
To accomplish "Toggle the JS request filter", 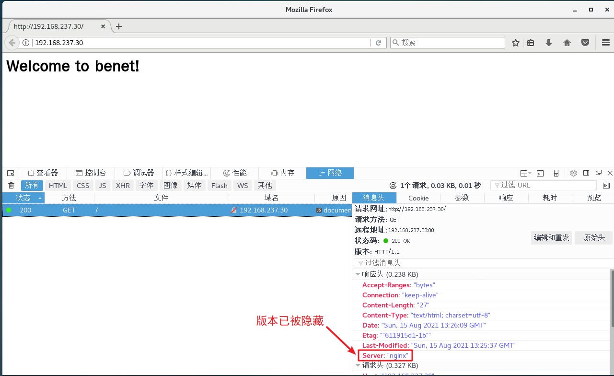I will (x=103, y=186).
